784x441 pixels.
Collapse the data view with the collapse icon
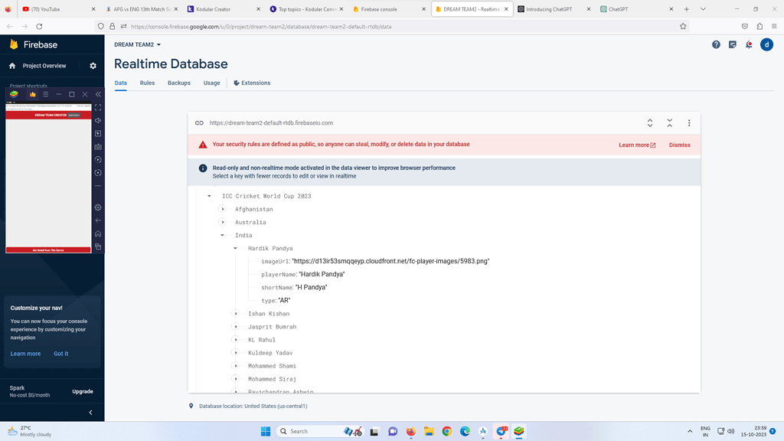(668, 122)
